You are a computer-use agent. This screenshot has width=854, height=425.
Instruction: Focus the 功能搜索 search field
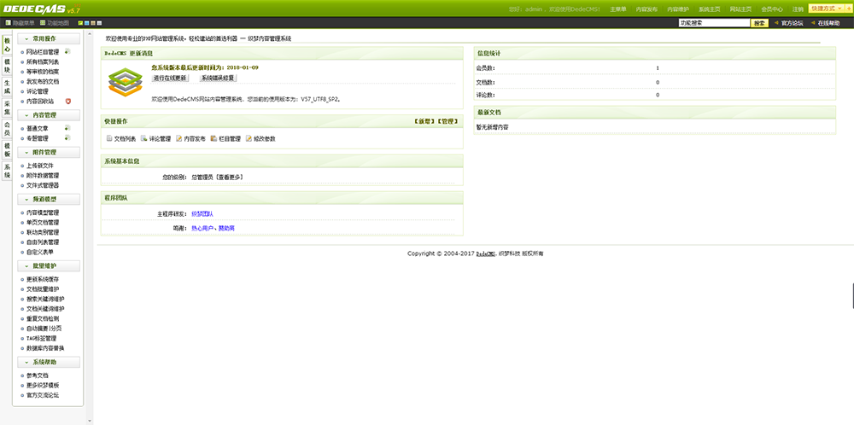coord(714,23)
